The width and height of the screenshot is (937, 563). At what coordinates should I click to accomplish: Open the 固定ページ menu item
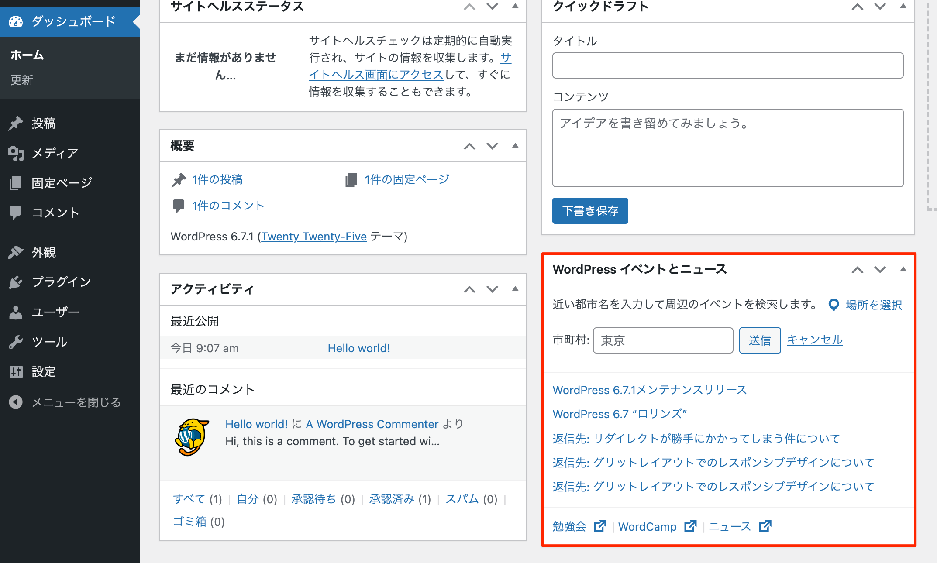click(62, 183)
